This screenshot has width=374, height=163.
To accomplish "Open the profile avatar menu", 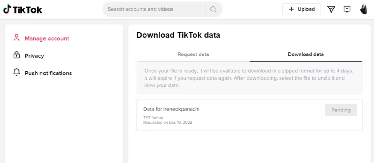I will (x=364, y=9).
